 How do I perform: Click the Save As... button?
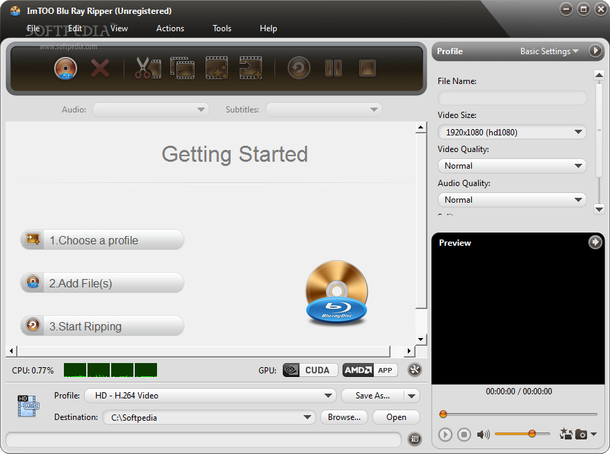tap(372, 396)
